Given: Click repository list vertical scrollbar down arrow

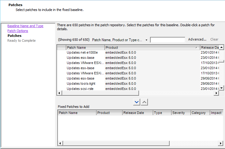Looking at the screenshot, I should 222,88.
